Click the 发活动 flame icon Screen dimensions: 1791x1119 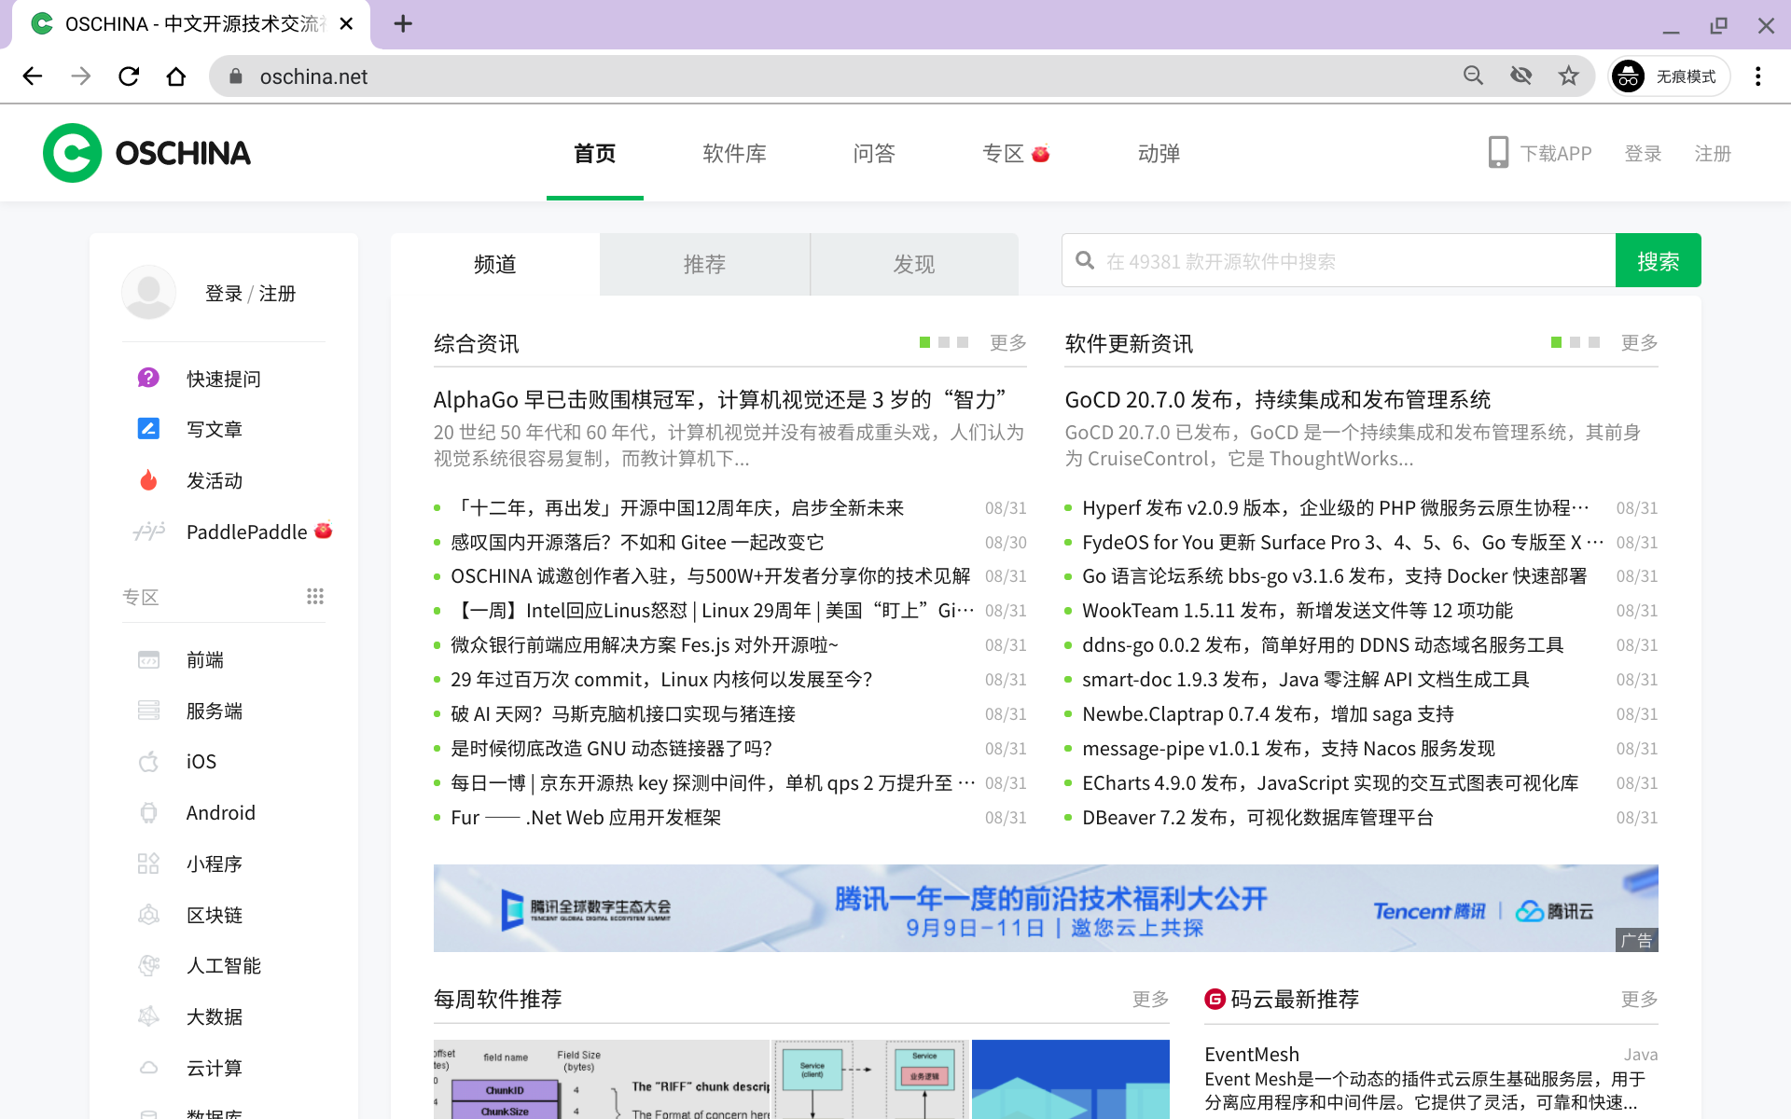point(148,479)
